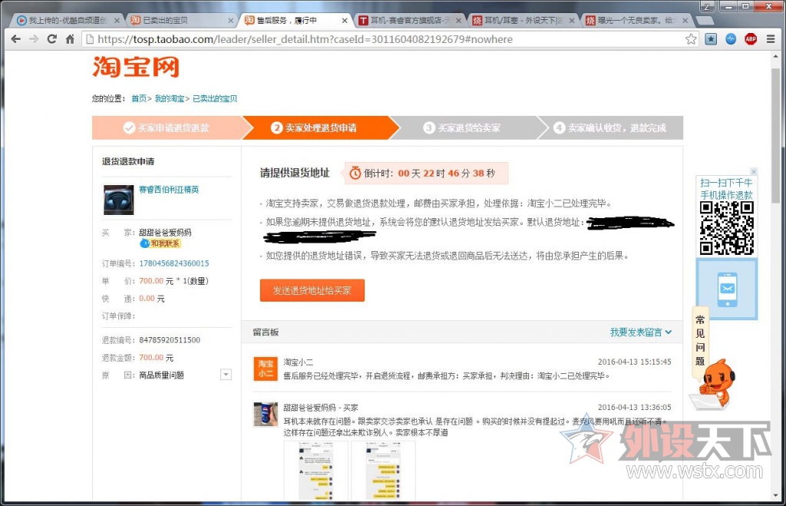Click the blue extension icon near the address bar
Image resolution: width=786 pixels, height=506 pixels.
[x=730, y=38]
